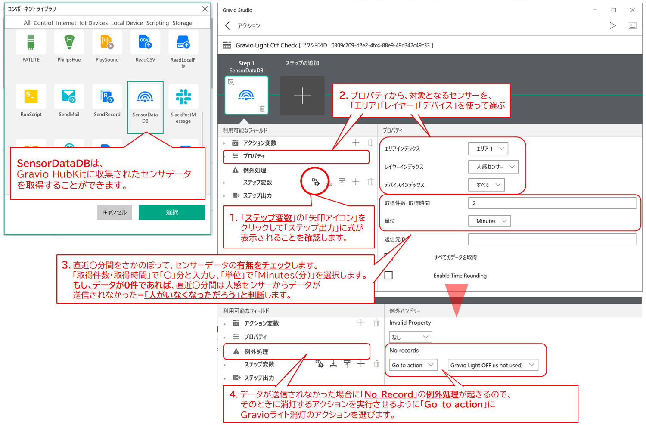Add action variable in lower field list
Screen dimensions: 646x425
[361, 323]
